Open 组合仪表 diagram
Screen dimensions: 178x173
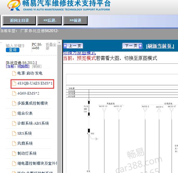click(x=25, y=113)
